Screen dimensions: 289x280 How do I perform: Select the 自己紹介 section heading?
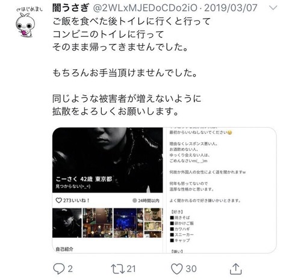(x=64, y=249)
